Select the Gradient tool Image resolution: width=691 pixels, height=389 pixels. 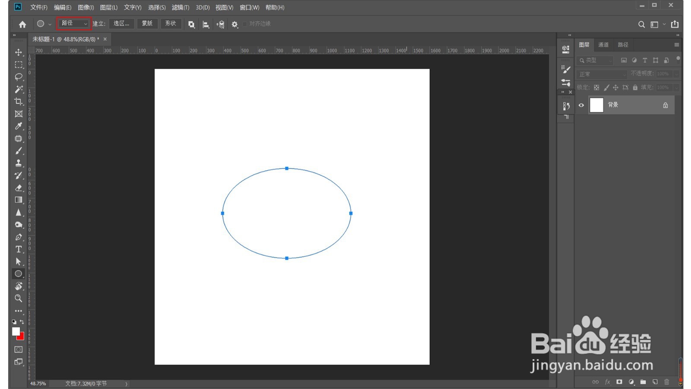(x=19, y=200)
